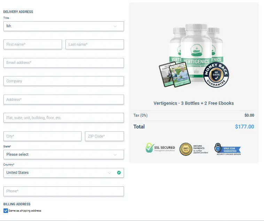This screenshot has width=264, height=221.
Task: Click the Last name input field
Action: (95, 44)
